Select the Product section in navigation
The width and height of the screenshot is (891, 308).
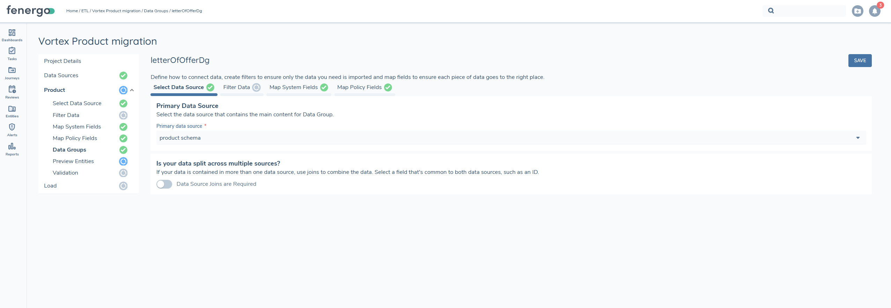tap(54, 90)
